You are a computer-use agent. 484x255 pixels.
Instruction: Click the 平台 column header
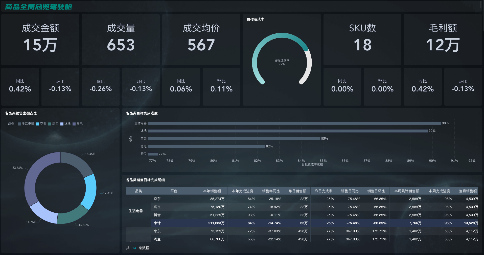(x=174, y=191)
